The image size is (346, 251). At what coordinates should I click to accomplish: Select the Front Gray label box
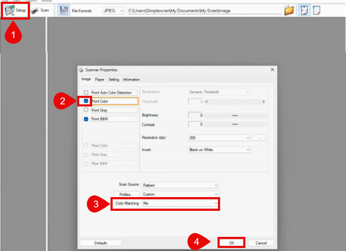pos(114,110)
